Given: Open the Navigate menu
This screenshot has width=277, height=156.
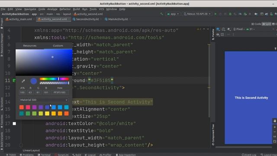Looking at the screenshot, I should (30, 9).
